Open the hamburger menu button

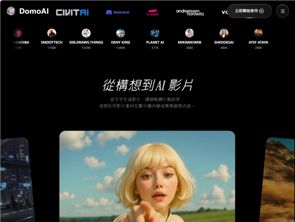pyautogui.click(x=282, y=11)
